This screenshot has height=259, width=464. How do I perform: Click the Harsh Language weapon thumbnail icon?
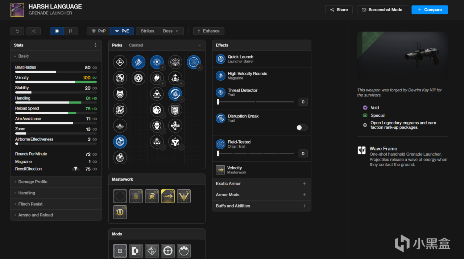[x=17, y=10]
